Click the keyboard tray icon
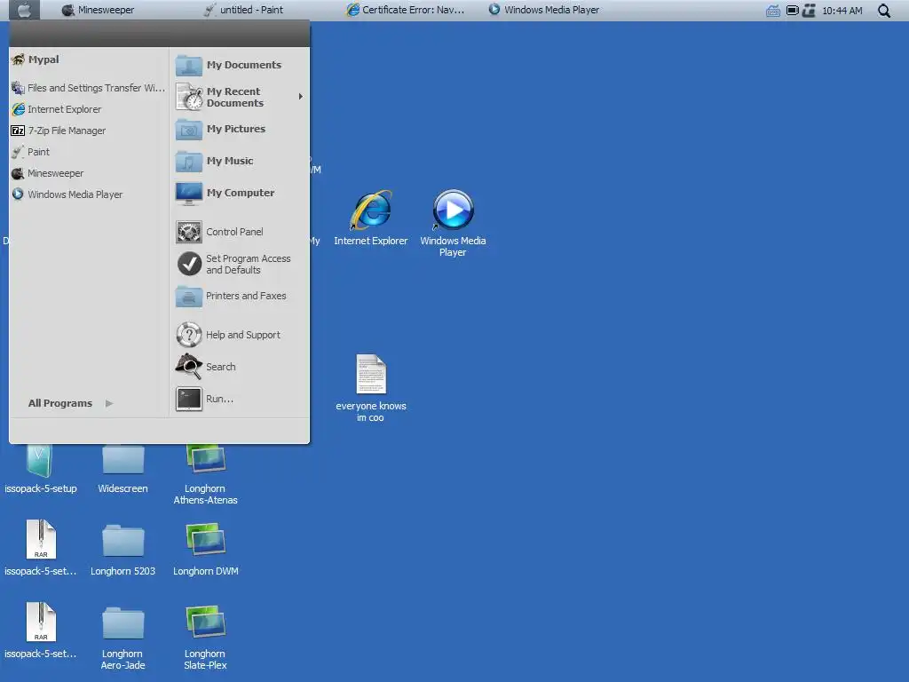This screenshot has height=682, width=909. [773, 11]
